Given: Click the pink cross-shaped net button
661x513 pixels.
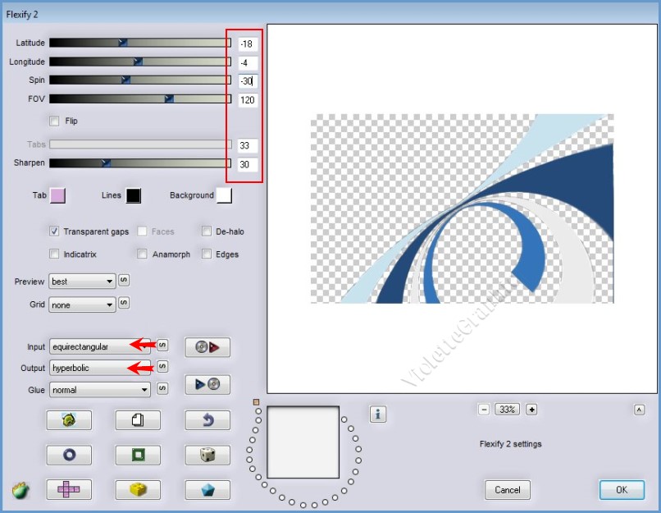Looking at the screenshot, I should (69, 489).
